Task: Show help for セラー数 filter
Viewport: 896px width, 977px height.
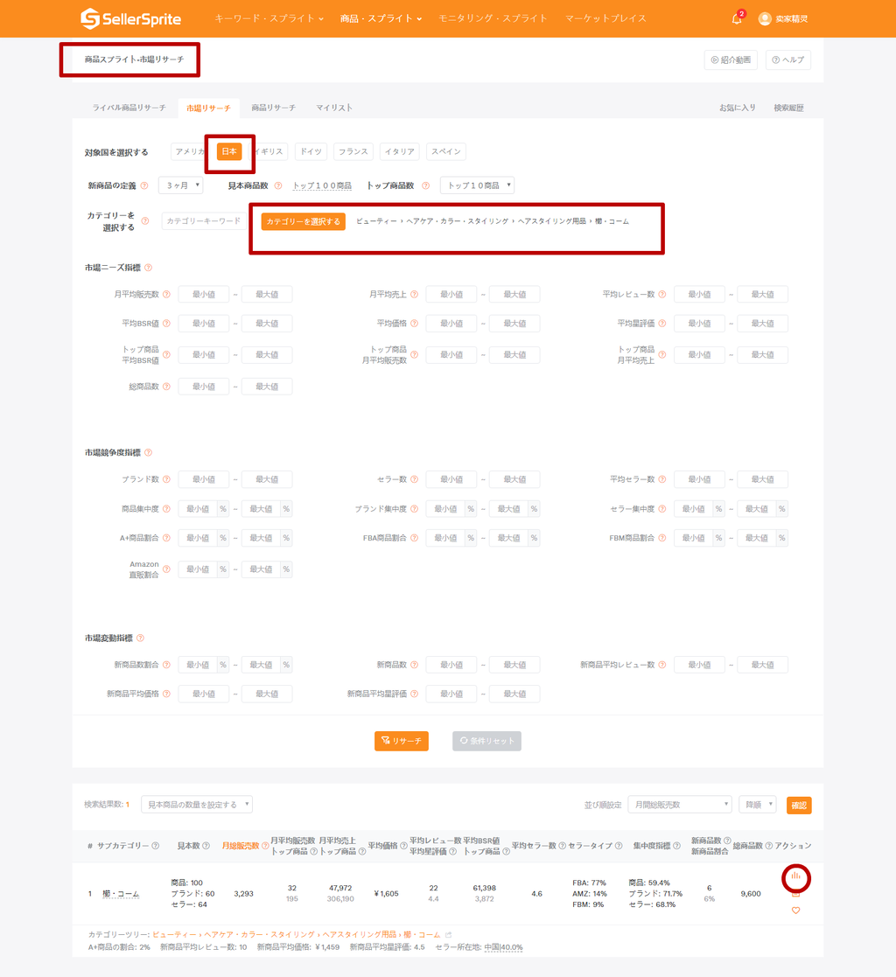Action: tap(414, 479)
